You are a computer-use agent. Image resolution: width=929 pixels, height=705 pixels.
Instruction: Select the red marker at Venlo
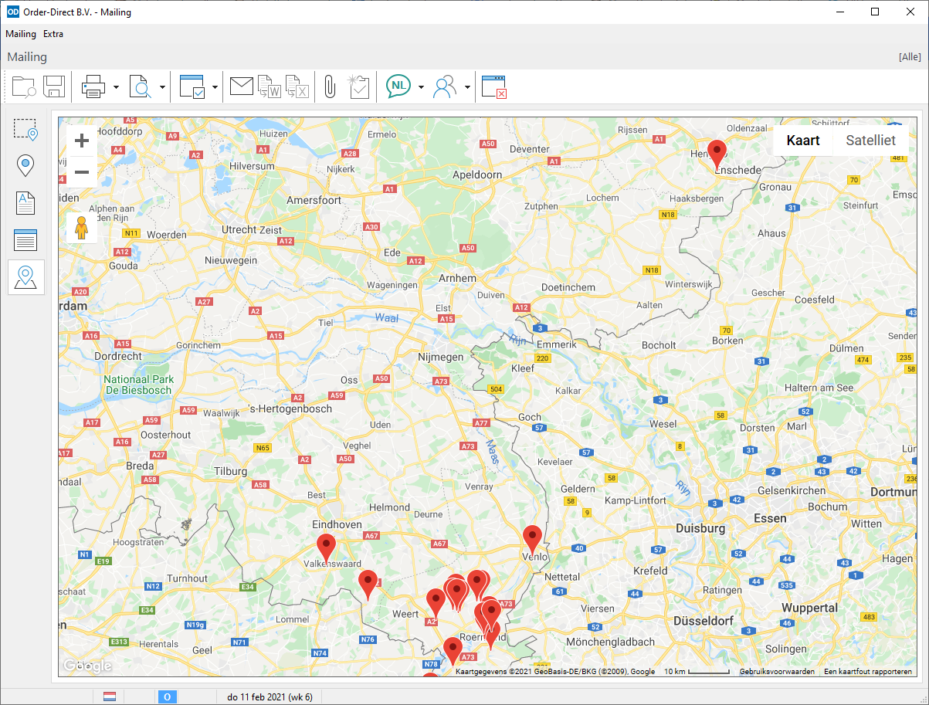click(532, 539)
